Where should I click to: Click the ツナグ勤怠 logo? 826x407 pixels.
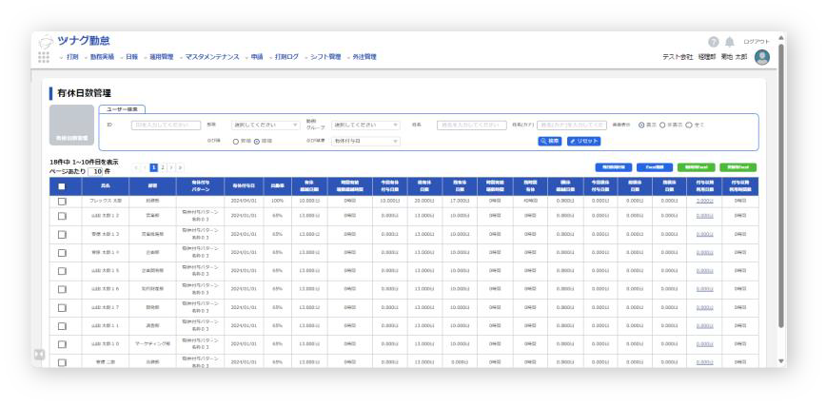74,41
